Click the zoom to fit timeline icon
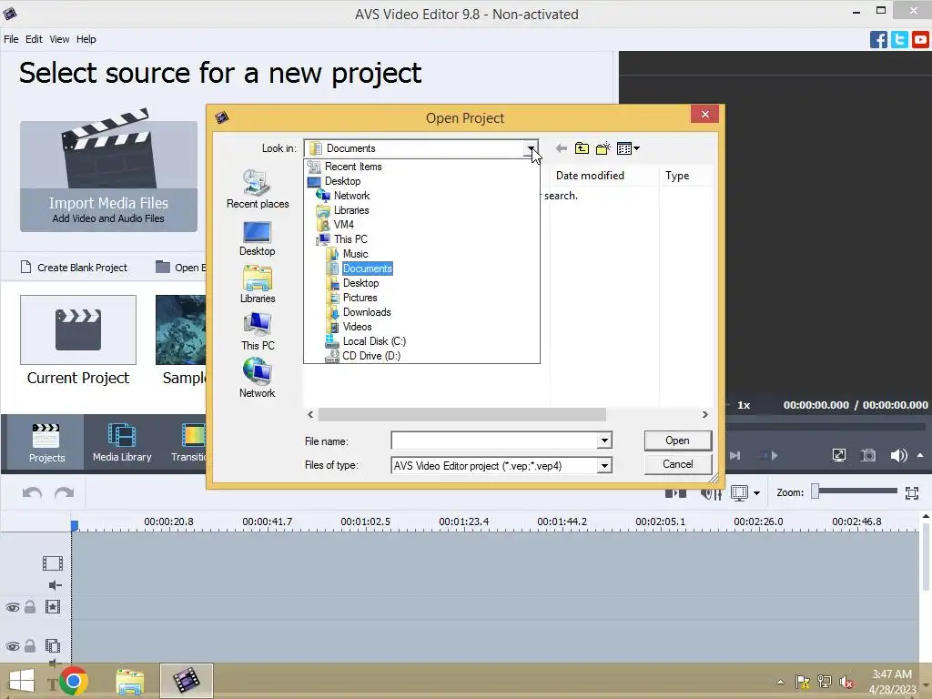This screenshot has height=699, width=932. [912, 492]
